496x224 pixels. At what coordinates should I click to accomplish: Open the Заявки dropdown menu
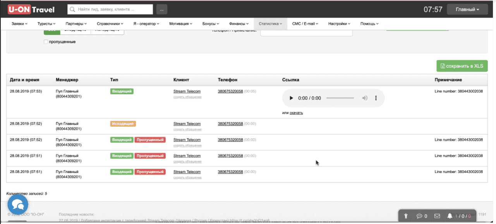click(19, 24)
